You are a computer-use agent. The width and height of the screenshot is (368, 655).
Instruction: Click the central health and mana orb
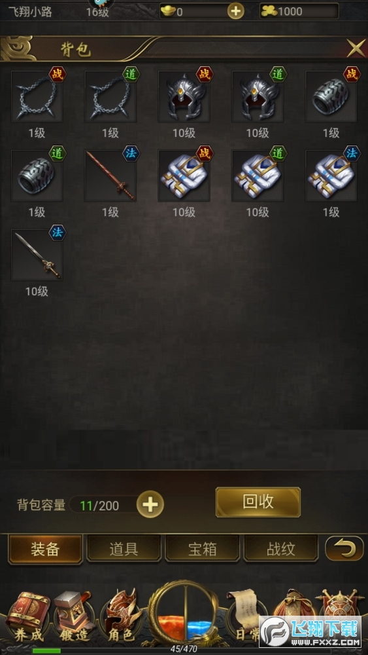[x=184, y=613]
